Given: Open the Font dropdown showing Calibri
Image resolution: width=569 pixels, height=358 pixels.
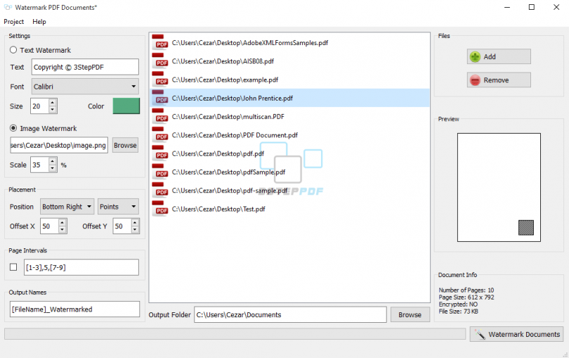Looking at the screenshot, I should (85, 87).
